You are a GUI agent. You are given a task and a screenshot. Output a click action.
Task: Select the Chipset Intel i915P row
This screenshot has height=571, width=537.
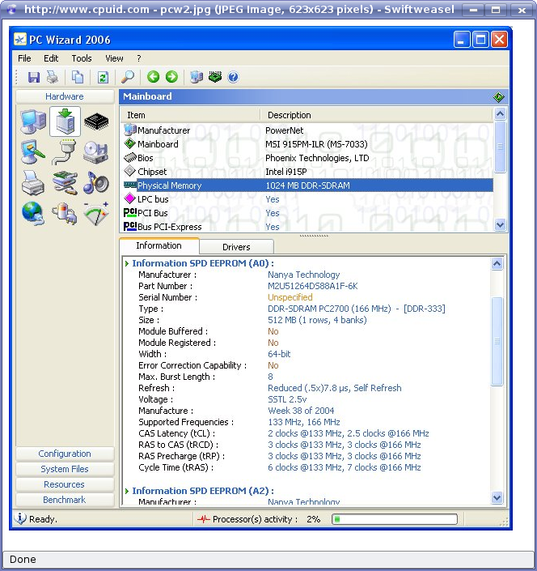(x=307, y=172)
